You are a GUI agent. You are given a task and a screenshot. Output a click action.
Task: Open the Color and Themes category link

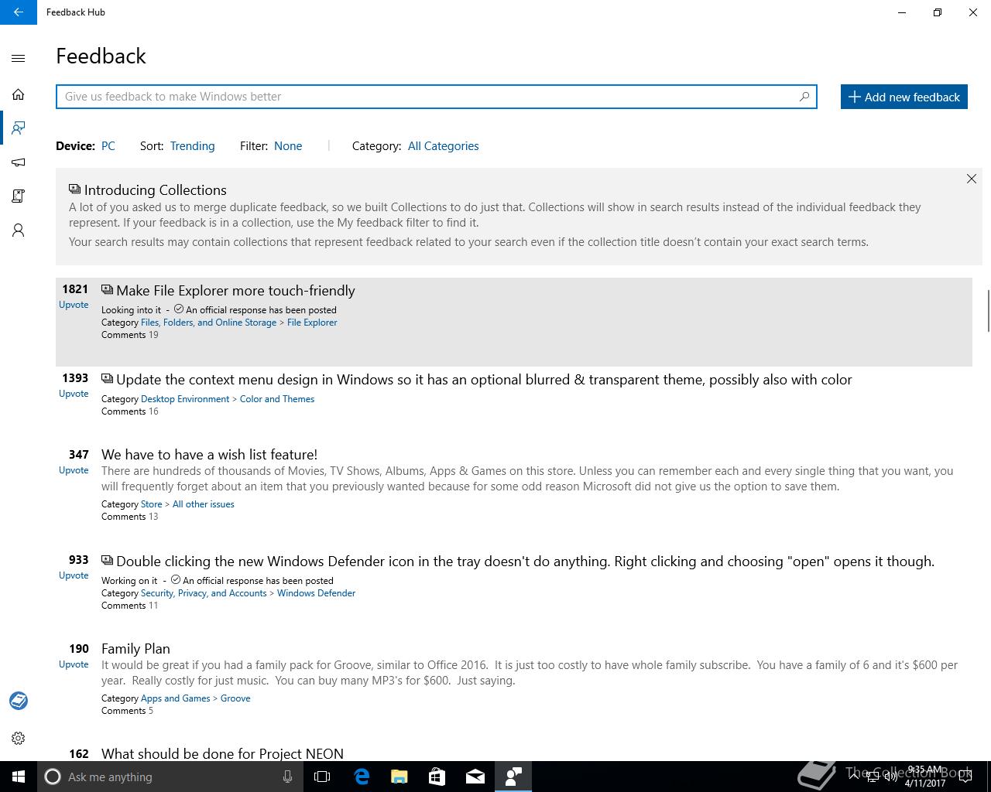tap(277, 399)
